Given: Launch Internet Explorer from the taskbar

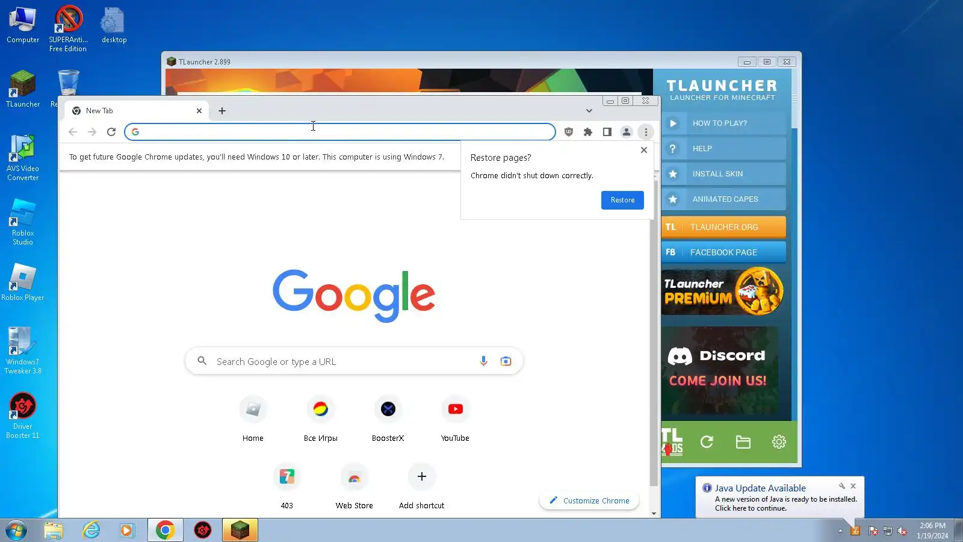Looking at the screenshot, I should (x=91, y=531).
